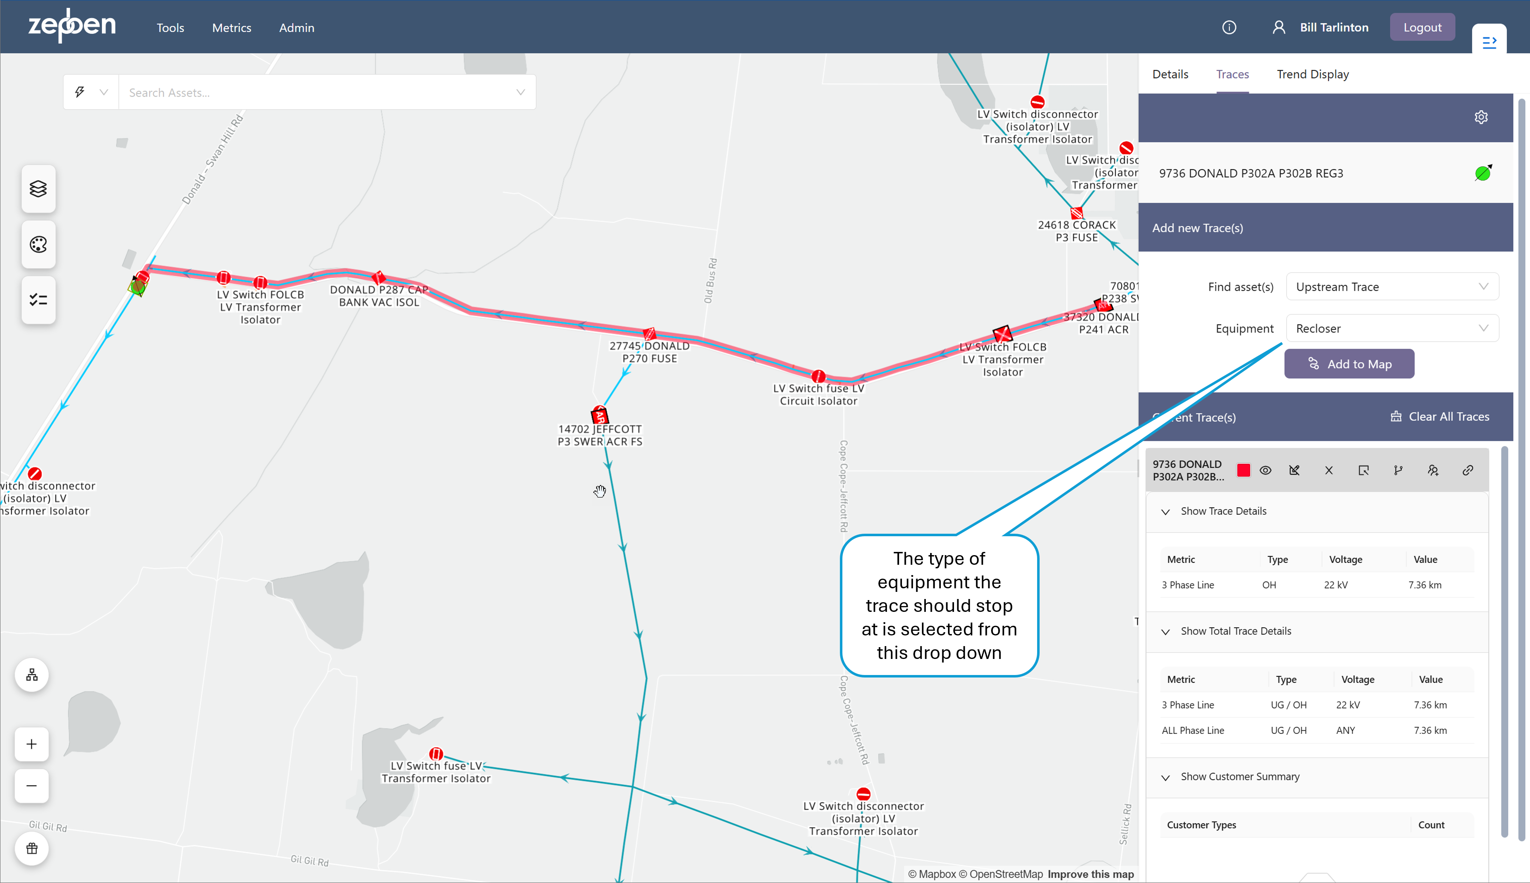
Task: Switch to the Trend Display tab
Action: (x=1312, y=74)
